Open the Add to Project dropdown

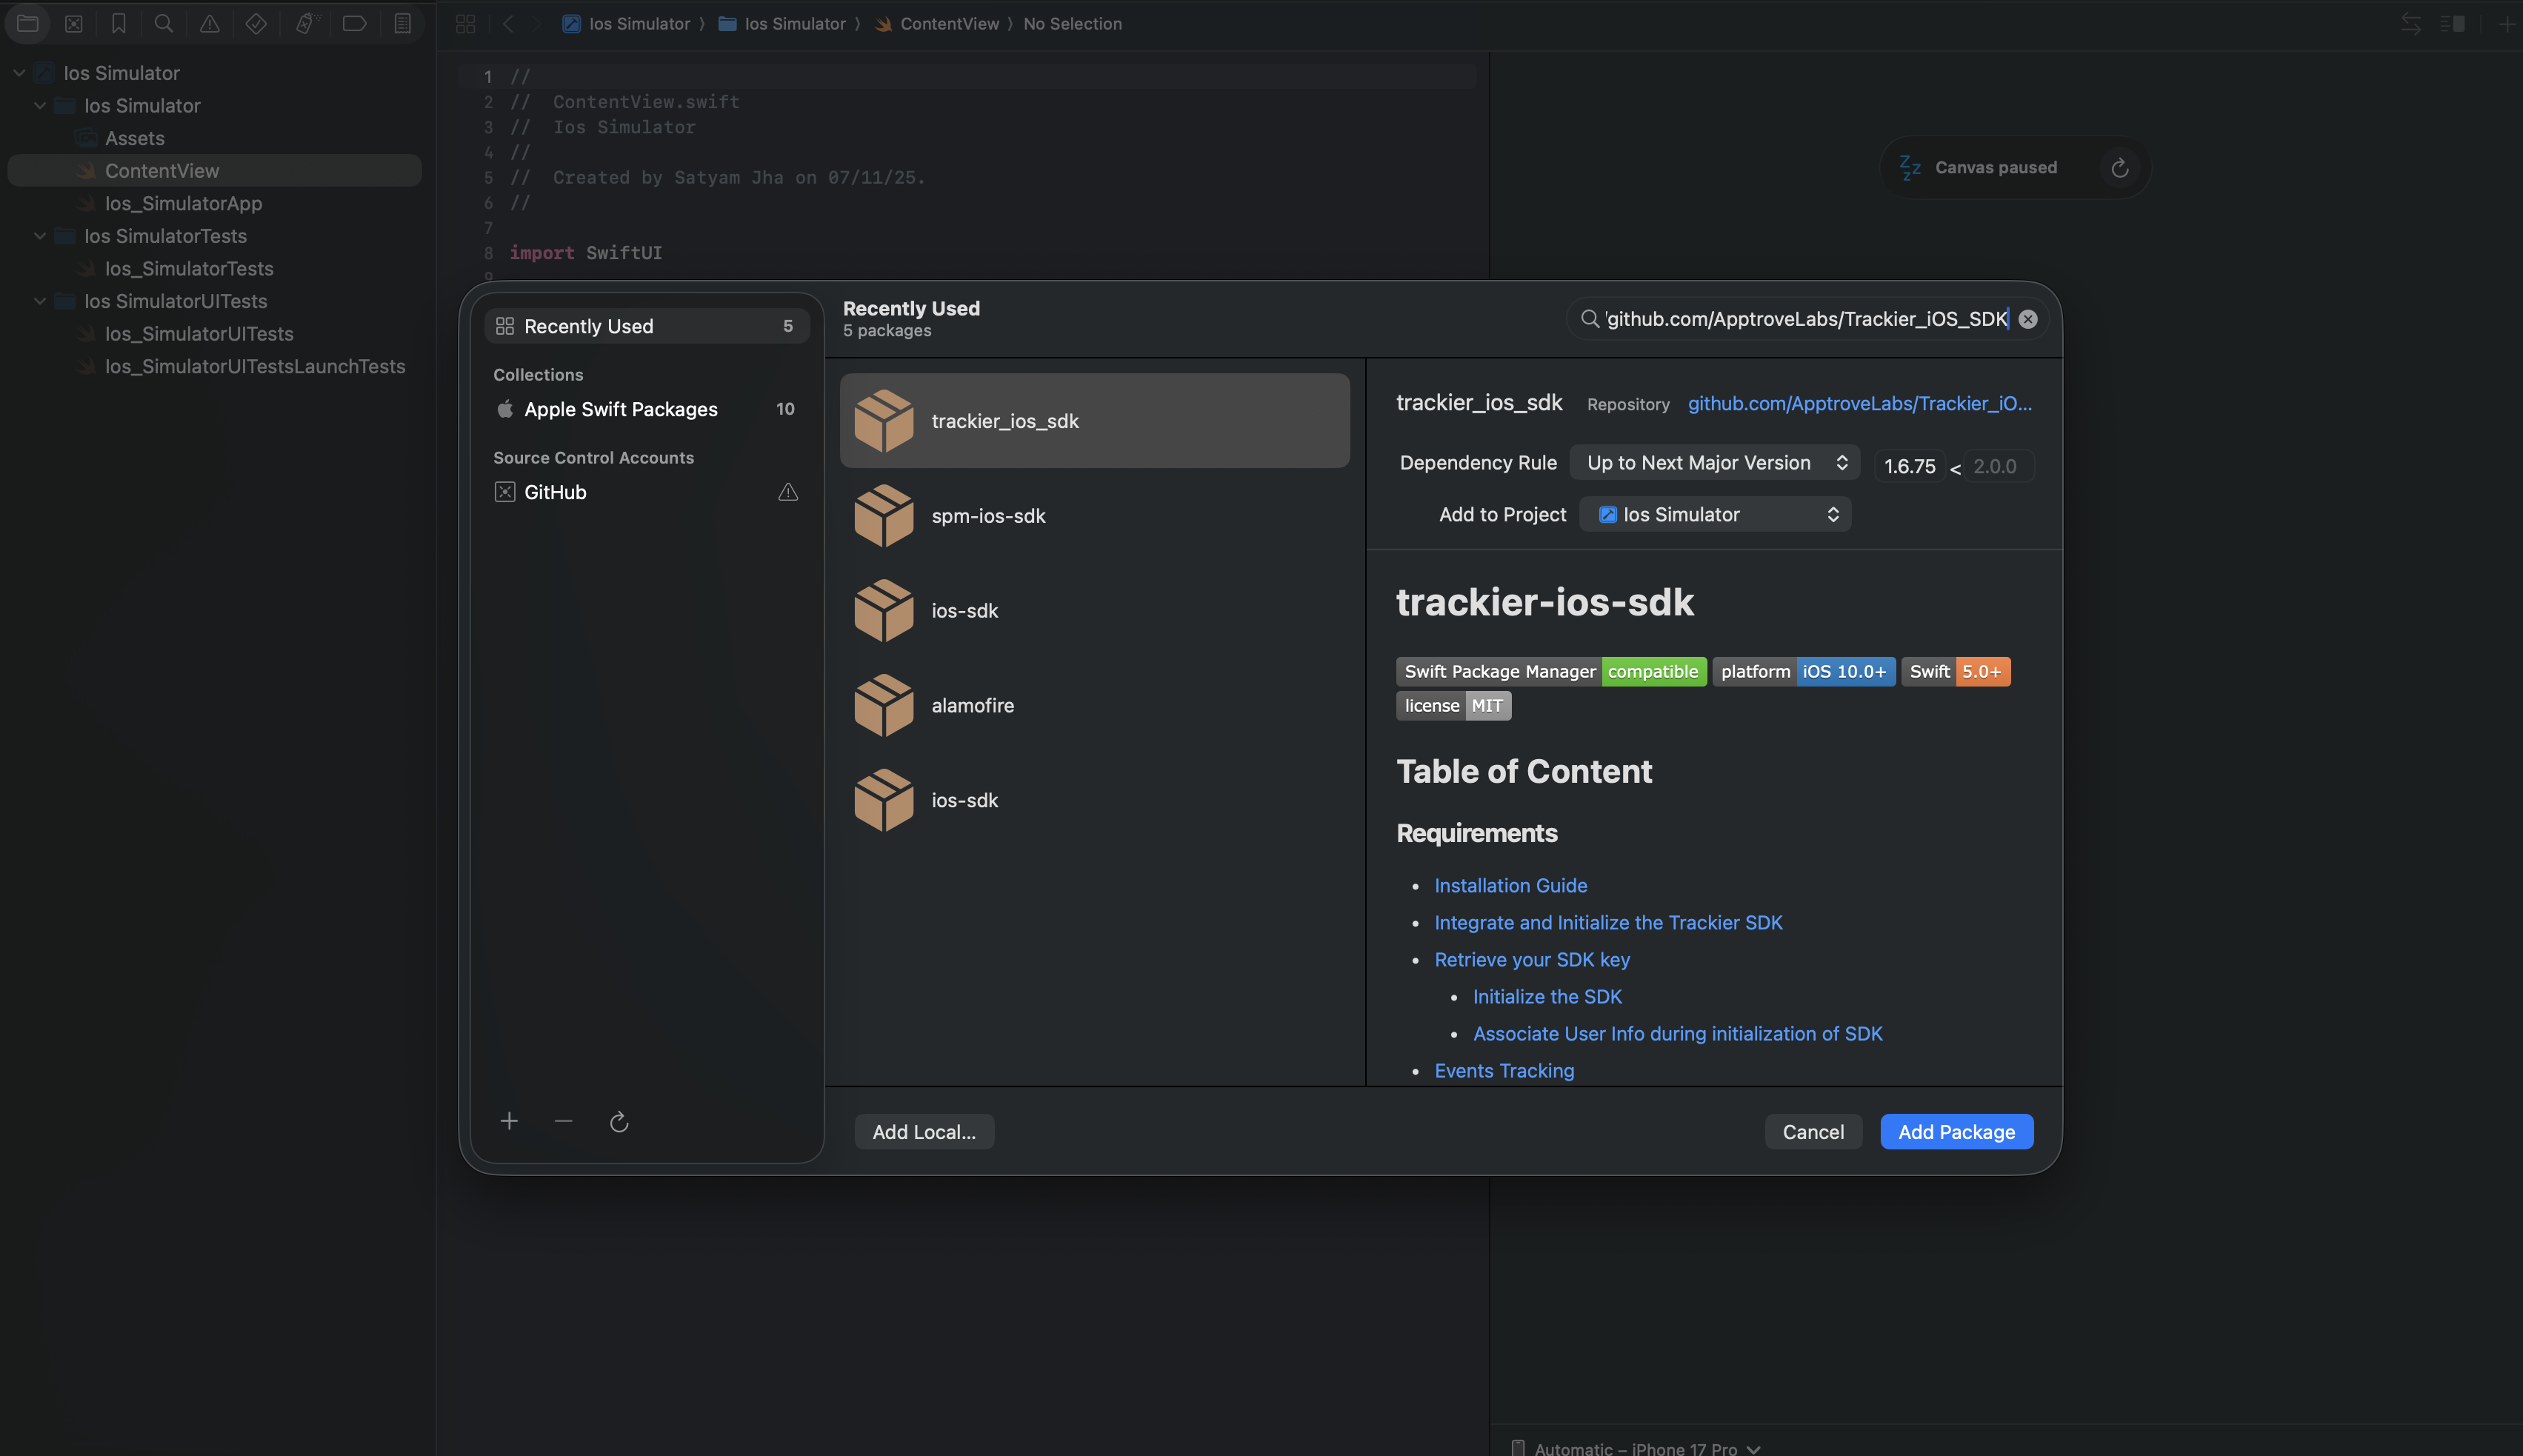click(x=1714, y=515)
